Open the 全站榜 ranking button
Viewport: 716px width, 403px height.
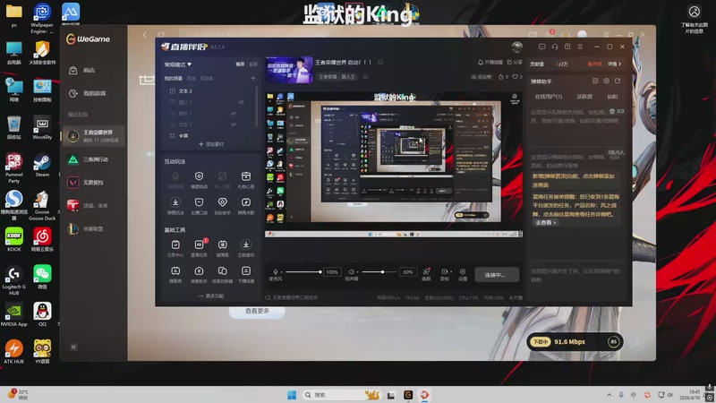pyautogui.click(x=482, y=77)
